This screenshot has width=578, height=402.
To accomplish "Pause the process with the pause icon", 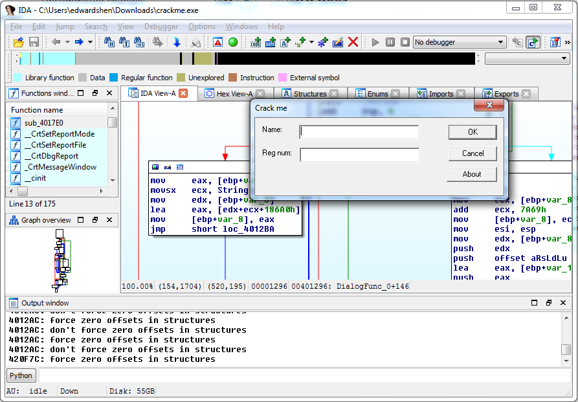I will (x=390, y=42).
